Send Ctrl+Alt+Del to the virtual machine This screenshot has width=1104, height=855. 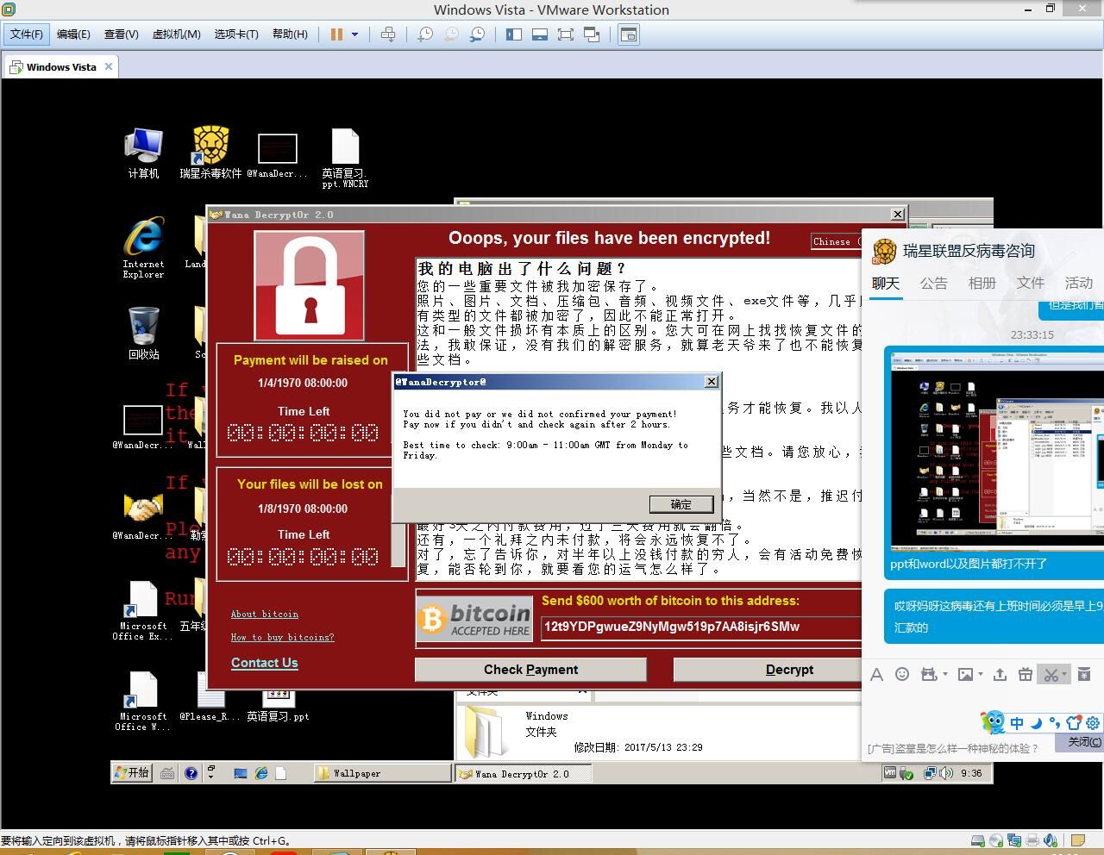tap(388, 34)
